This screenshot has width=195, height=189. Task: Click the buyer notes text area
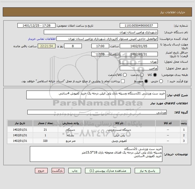point(96,154)
